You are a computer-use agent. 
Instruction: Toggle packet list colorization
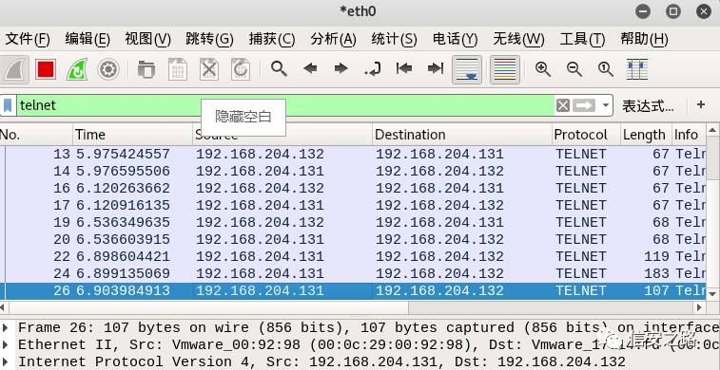(505, 69)
